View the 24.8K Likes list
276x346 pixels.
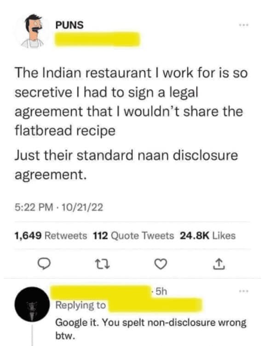click(x=208, y=236)
